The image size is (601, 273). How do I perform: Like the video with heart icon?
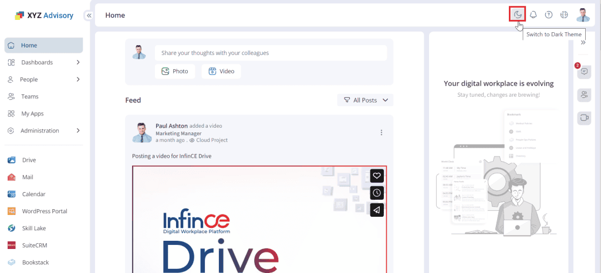pyautogui.click(x=377, y=176)
